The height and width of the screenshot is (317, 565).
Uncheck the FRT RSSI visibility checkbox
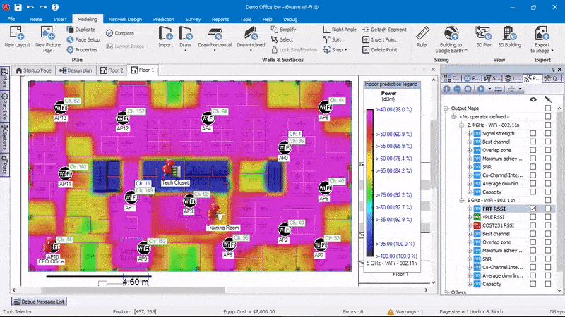[x=533, y=209]
